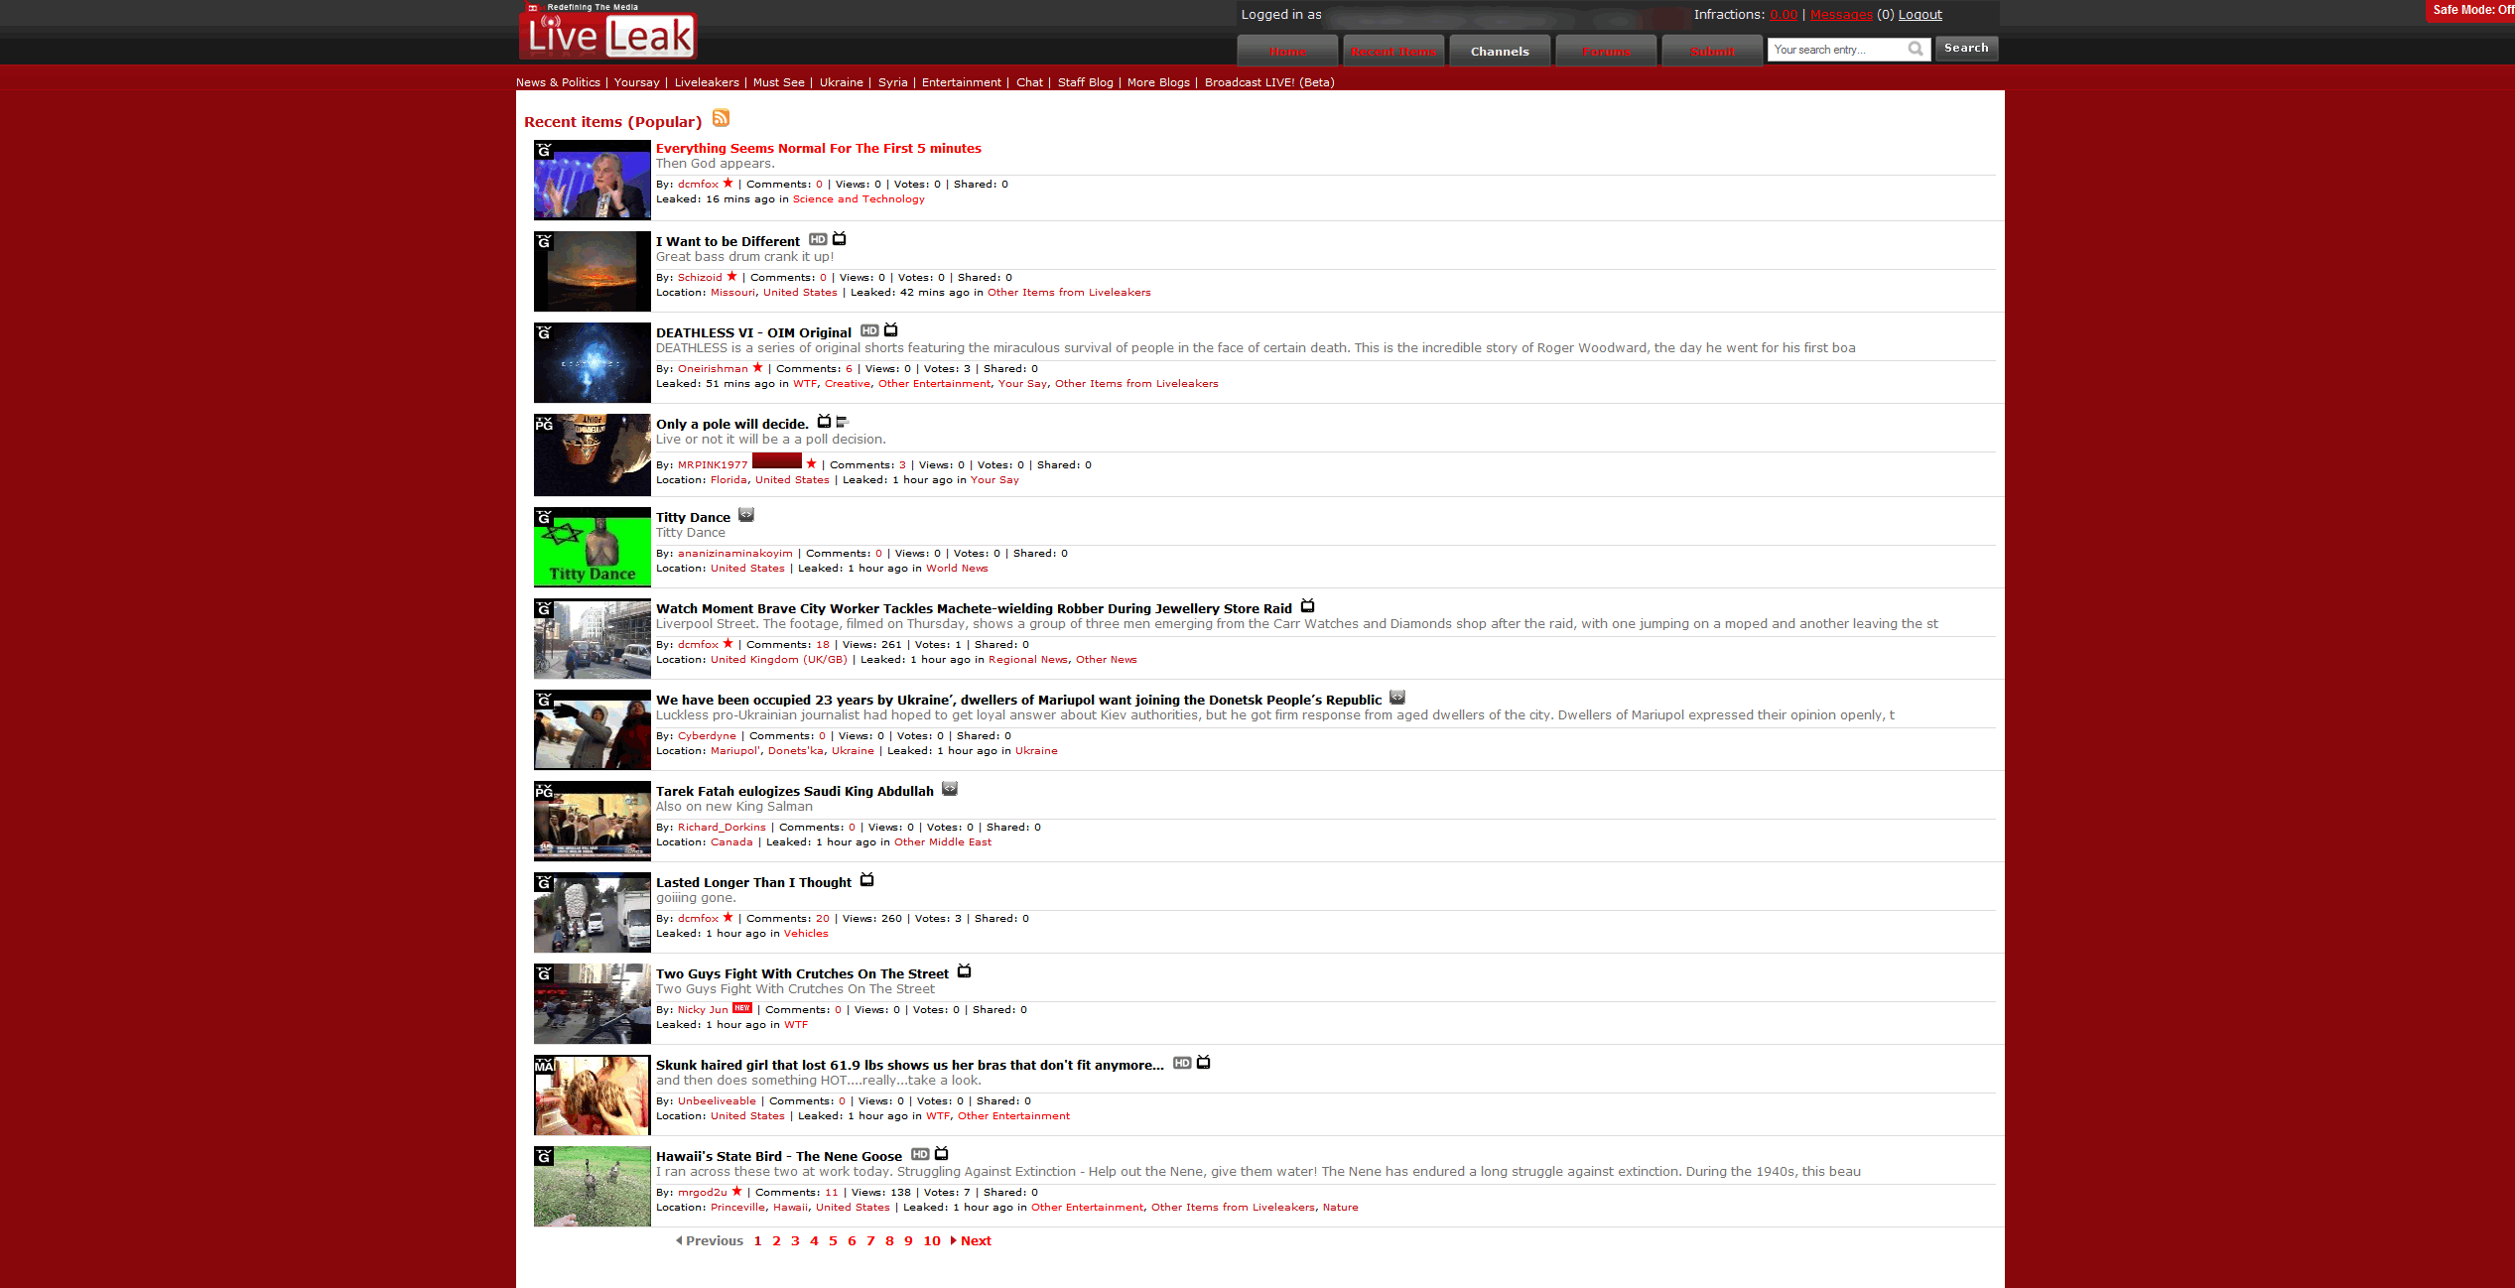Open the Two Guys Fight With Crutches thumbnail
This screenshot has width=2515, height=1288.
pos(592,1002)
